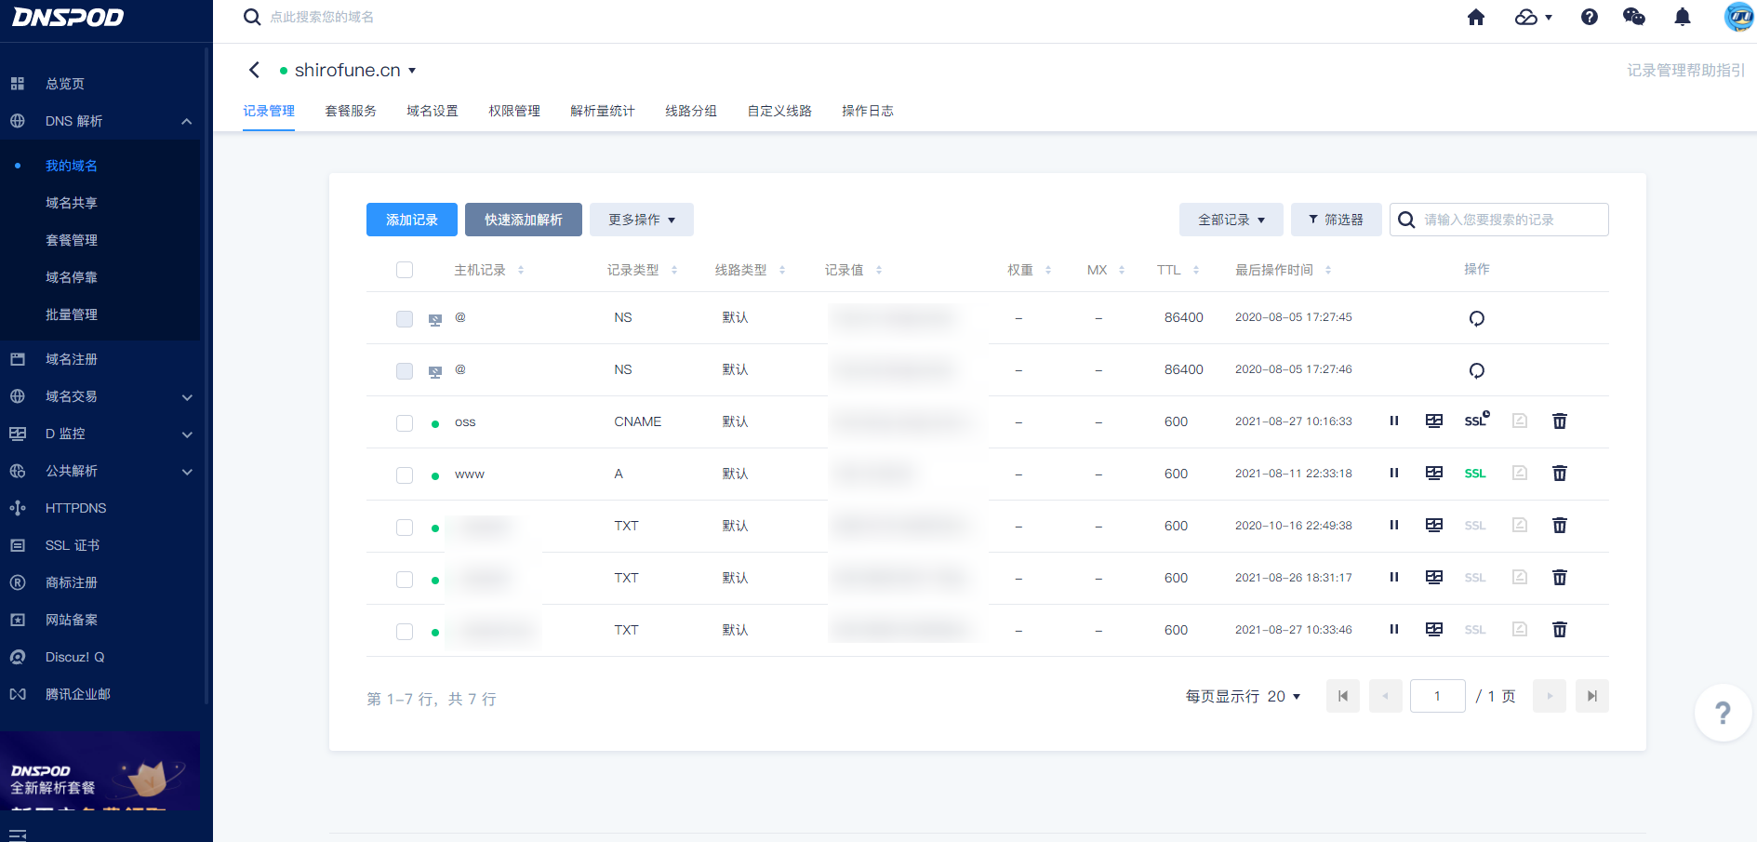Image resolution: width=1757 pixels, height=842 pixels.
Task: Delete the oss CNAME record
Action: 1559,421
